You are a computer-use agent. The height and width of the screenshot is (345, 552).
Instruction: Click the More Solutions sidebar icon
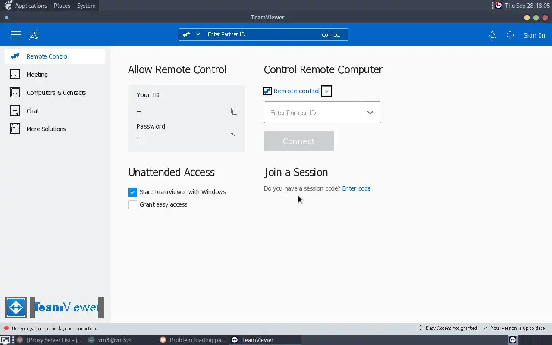(15, 129)
